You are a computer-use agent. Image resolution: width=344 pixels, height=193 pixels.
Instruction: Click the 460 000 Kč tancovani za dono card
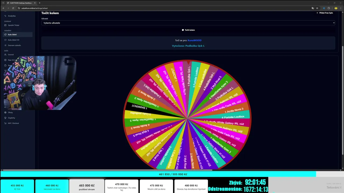point(52,187)
